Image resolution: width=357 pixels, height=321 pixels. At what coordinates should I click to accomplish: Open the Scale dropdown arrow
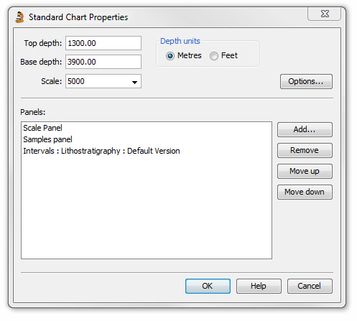pyautogui.click(x=134, y=82)
